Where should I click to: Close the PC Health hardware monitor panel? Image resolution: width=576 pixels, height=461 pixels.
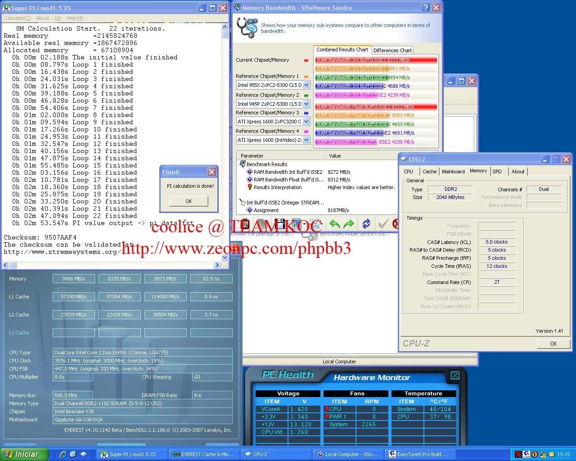pyautogui.click(x=455, y=375)
